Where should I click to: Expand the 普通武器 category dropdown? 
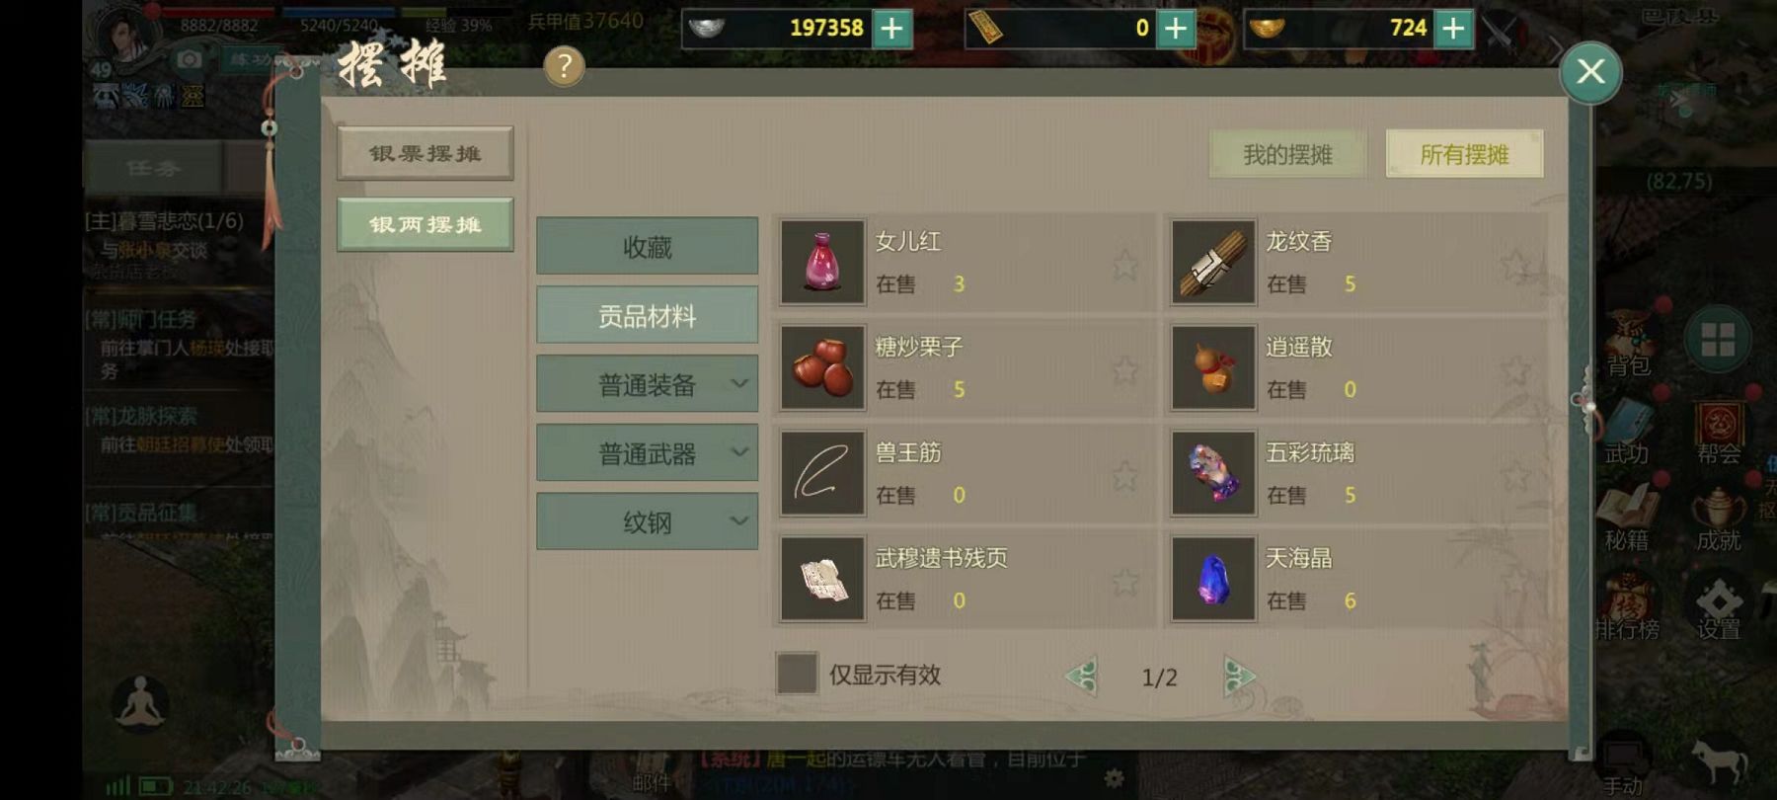coord(648,452)
